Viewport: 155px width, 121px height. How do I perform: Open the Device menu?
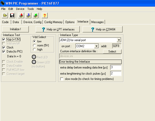[20, 9]
